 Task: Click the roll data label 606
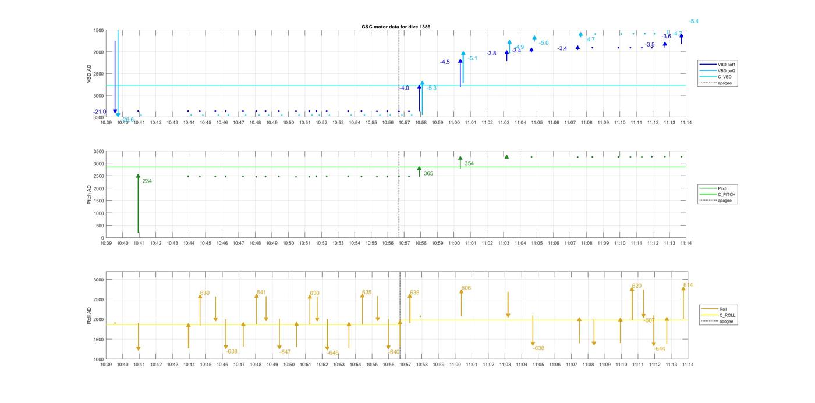tap(466, 288)
